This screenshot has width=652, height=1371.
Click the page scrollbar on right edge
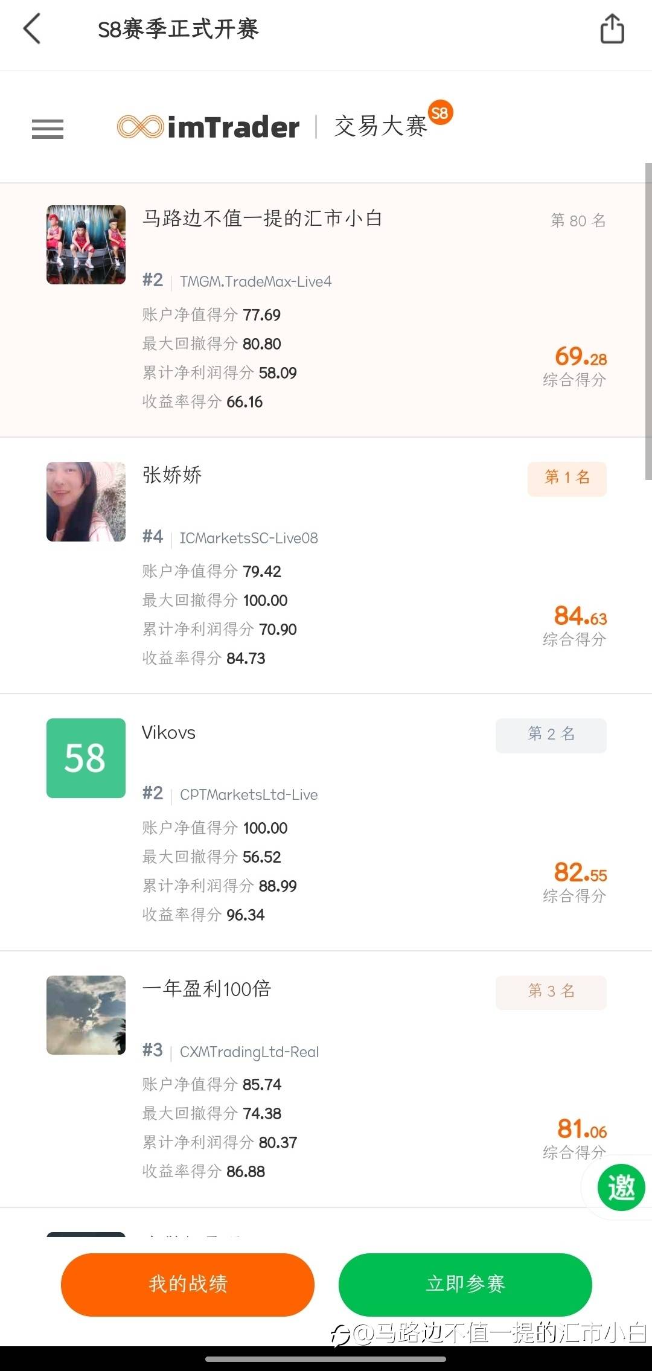tap(648, 320)
